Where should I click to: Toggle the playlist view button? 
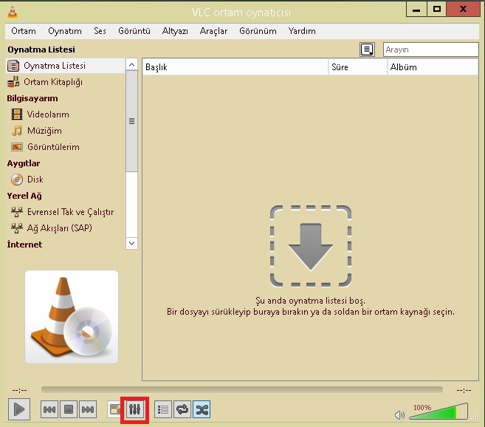[x=163, y=409]
